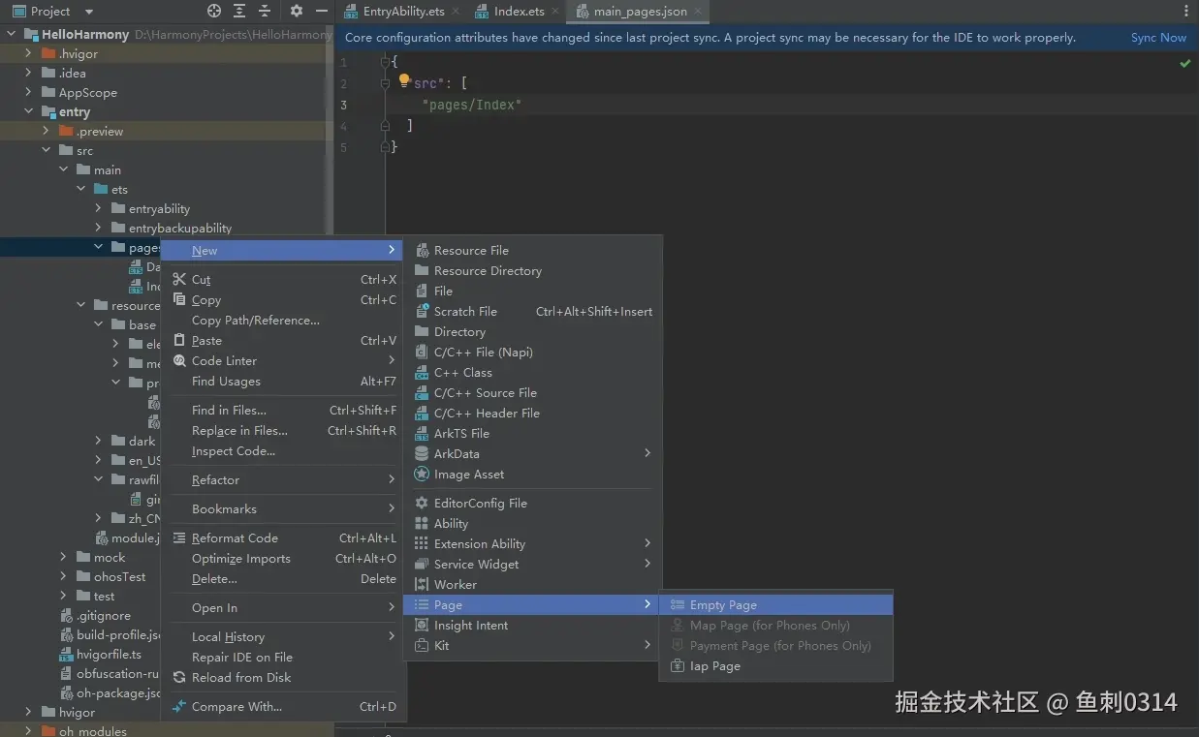
Task: Click the Code Linter icon
Action: [x=179, y=360]
